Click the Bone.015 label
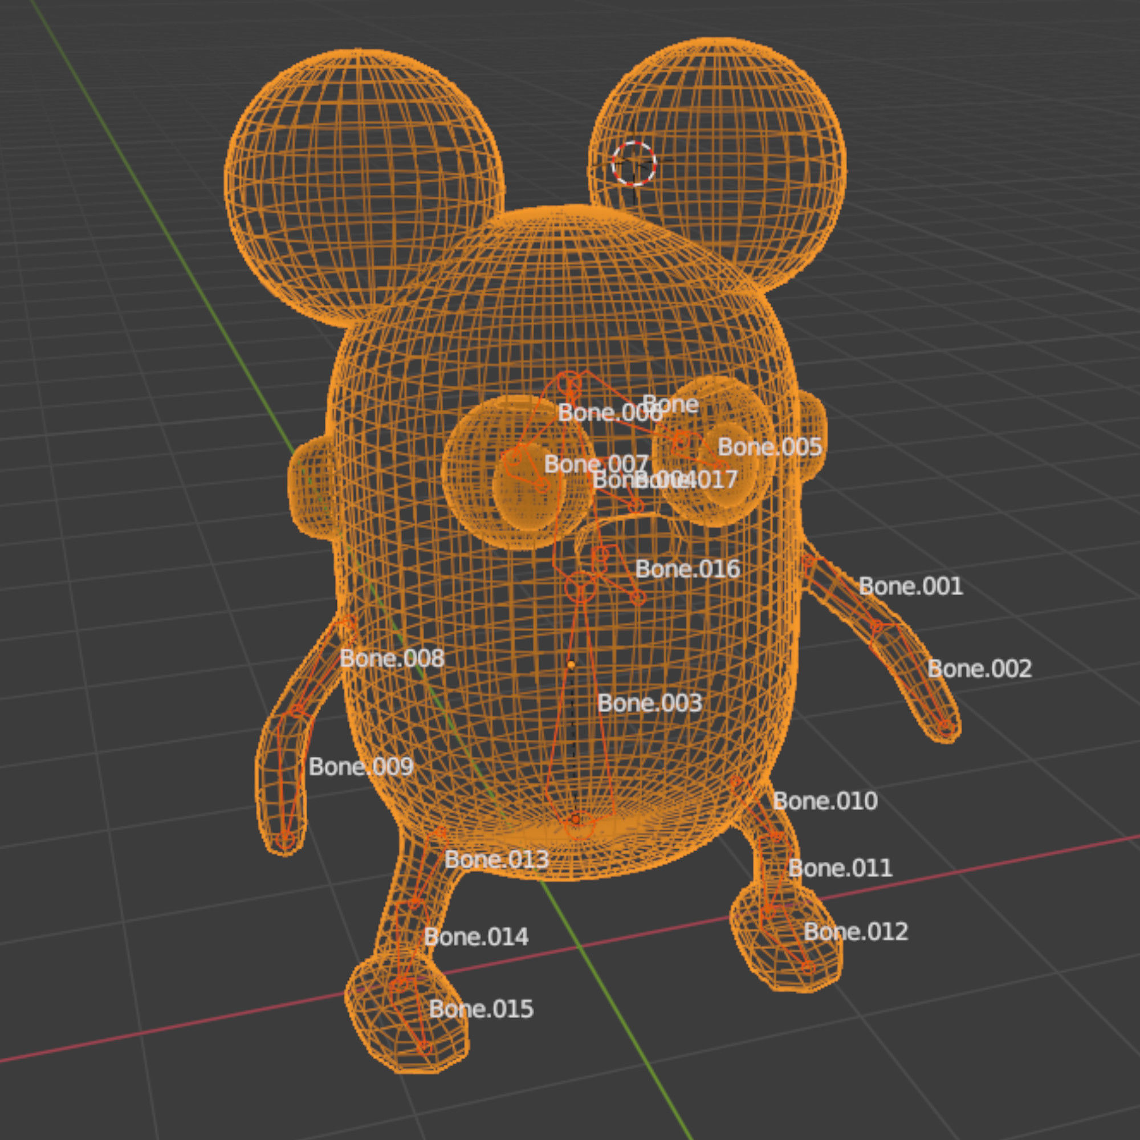This screenshot has height=1140, width=1140. point(481,1009)
